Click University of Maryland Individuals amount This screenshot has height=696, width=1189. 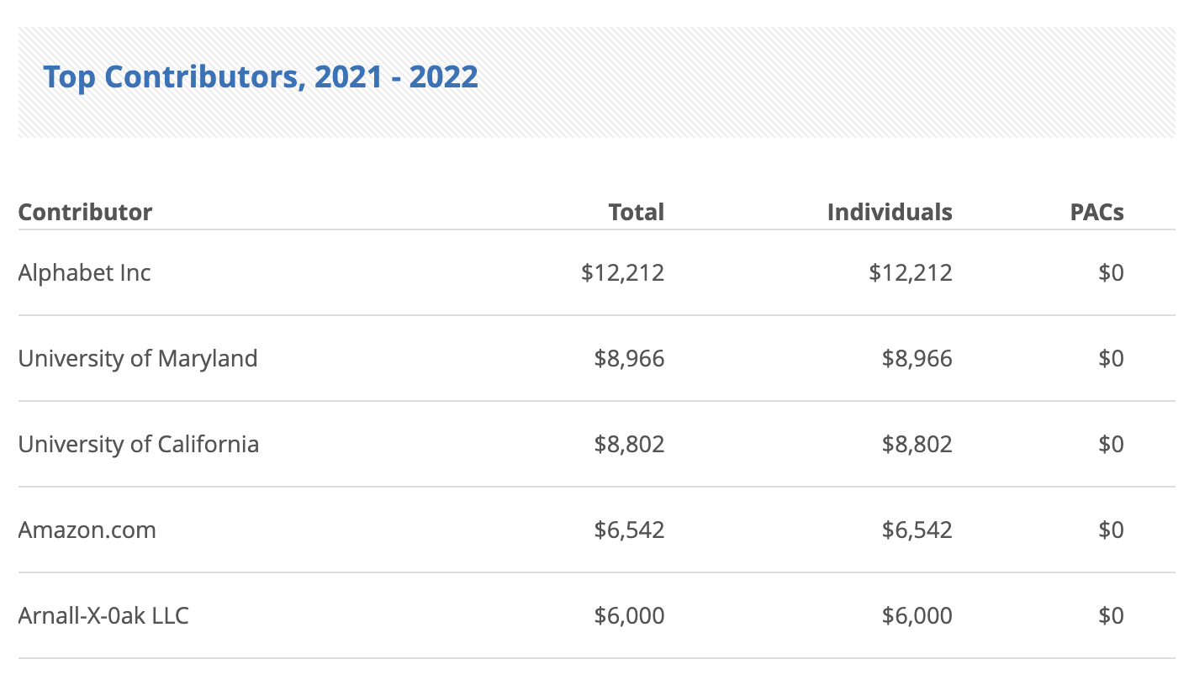[x=917, y=358]
